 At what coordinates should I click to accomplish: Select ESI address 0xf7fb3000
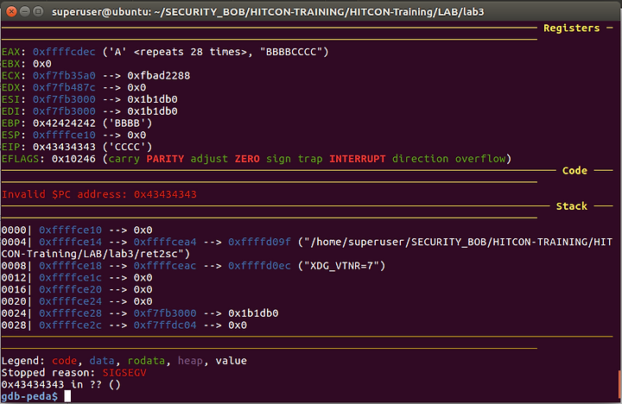click(x=64, y=99)
